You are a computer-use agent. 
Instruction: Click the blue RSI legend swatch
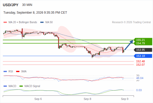pos(5,72)
